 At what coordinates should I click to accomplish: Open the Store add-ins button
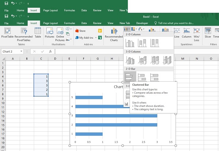(80, 31)
